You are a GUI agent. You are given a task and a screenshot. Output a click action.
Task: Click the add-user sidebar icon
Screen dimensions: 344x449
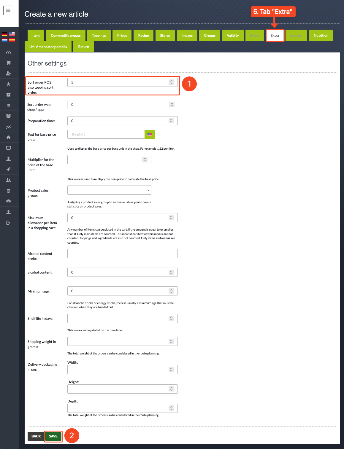click(9, 73)
